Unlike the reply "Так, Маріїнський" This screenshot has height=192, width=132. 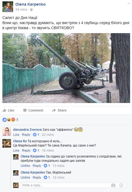click(x=25, y=178)
